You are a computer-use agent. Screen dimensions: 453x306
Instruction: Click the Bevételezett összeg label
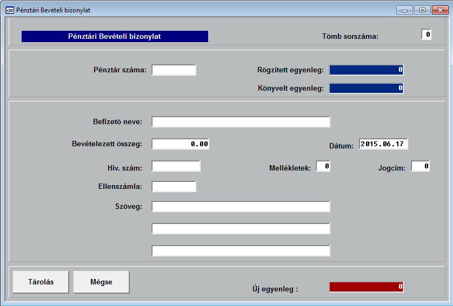107,144
